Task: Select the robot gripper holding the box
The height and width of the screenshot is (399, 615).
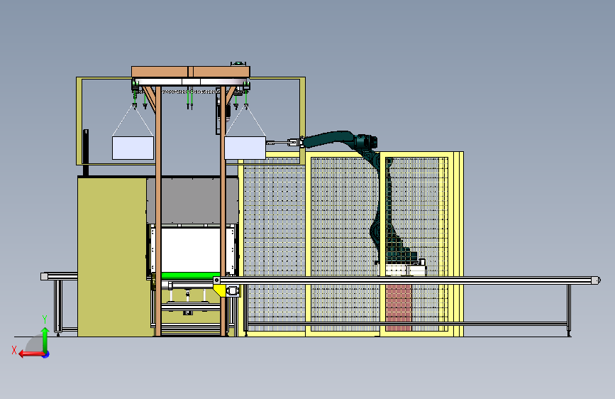Action: [x=285, y=143]
